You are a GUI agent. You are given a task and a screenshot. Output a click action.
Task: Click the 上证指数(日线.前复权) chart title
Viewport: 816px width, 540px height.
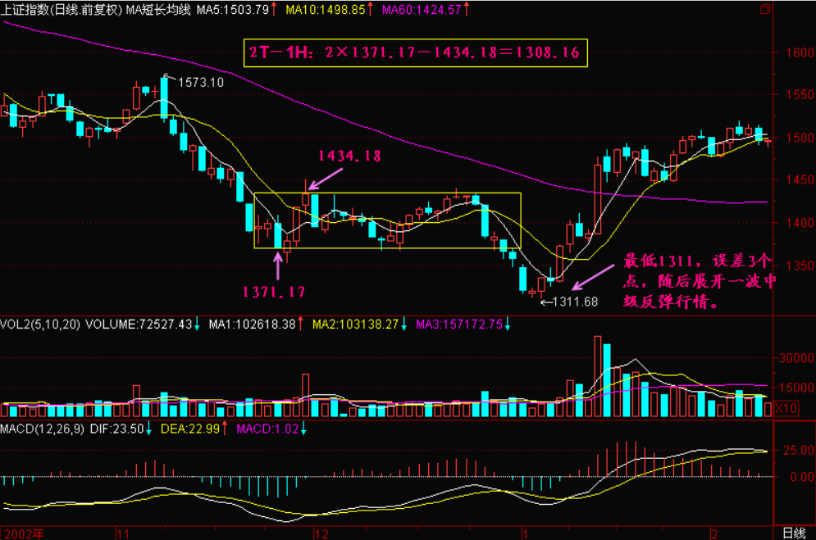pos(62,10)
